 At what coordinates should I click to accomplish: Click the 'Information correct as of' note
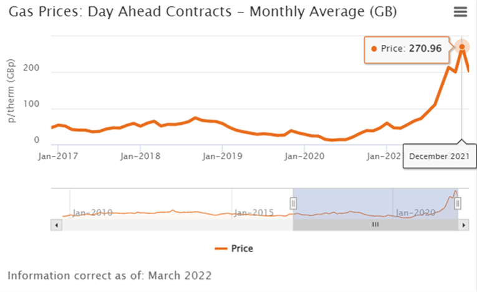(110, 275)
